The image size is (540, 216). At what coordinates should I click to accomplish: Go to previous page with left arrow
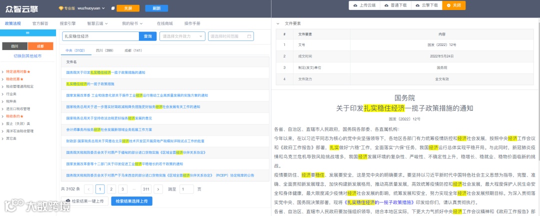(x=88, y=189)
